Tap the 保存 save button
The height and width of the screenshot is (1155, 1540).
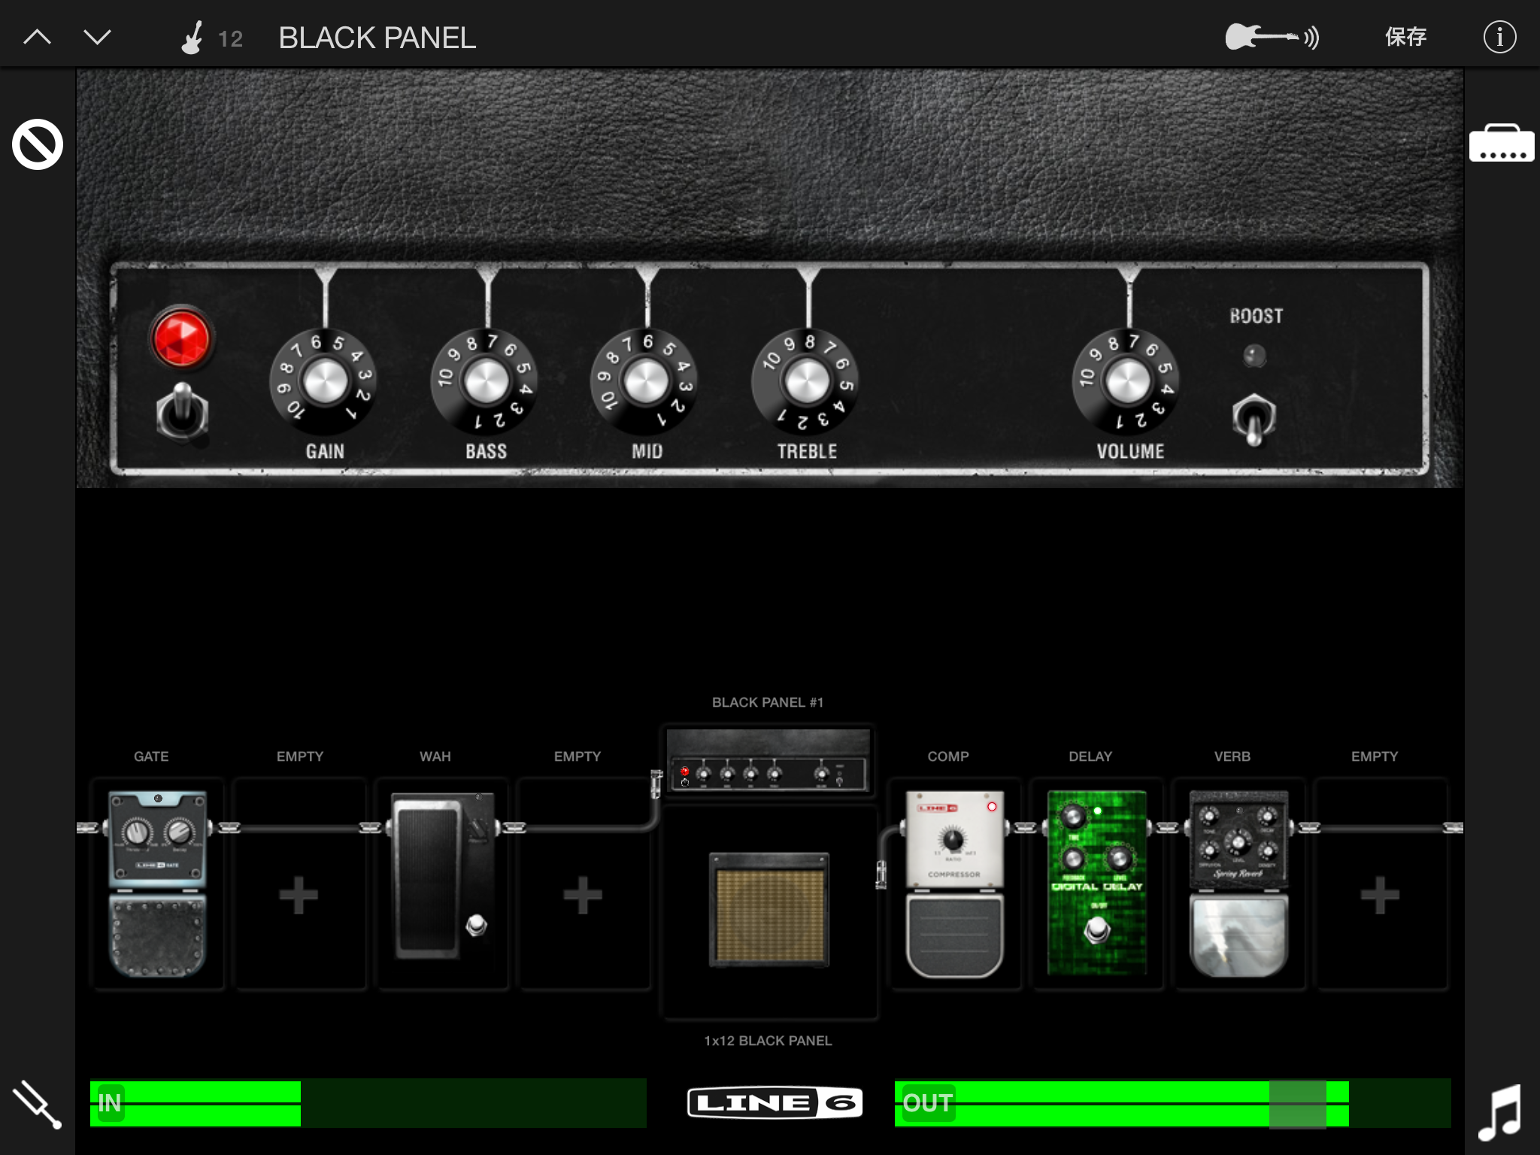coord(1405,37)
